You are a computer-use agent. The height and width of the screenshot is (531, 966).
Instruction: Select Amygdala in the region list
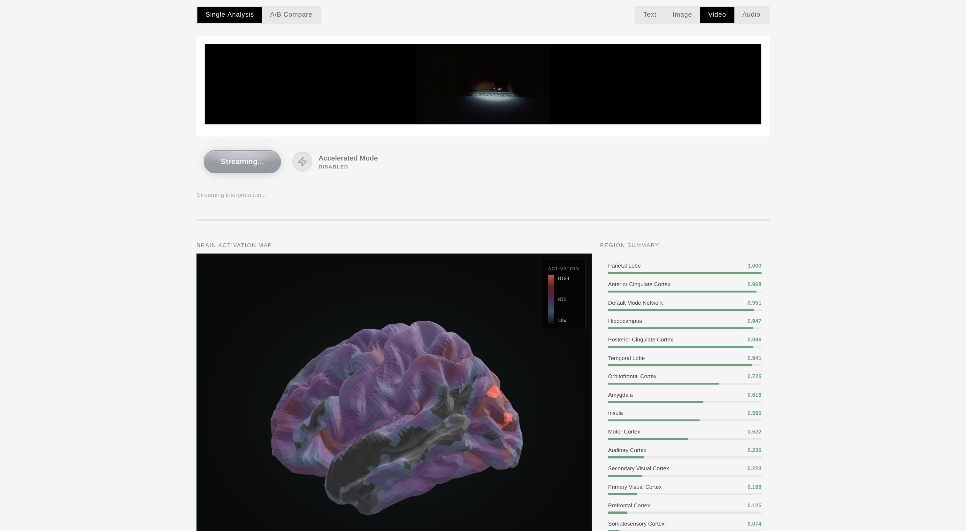pos(620,395)
